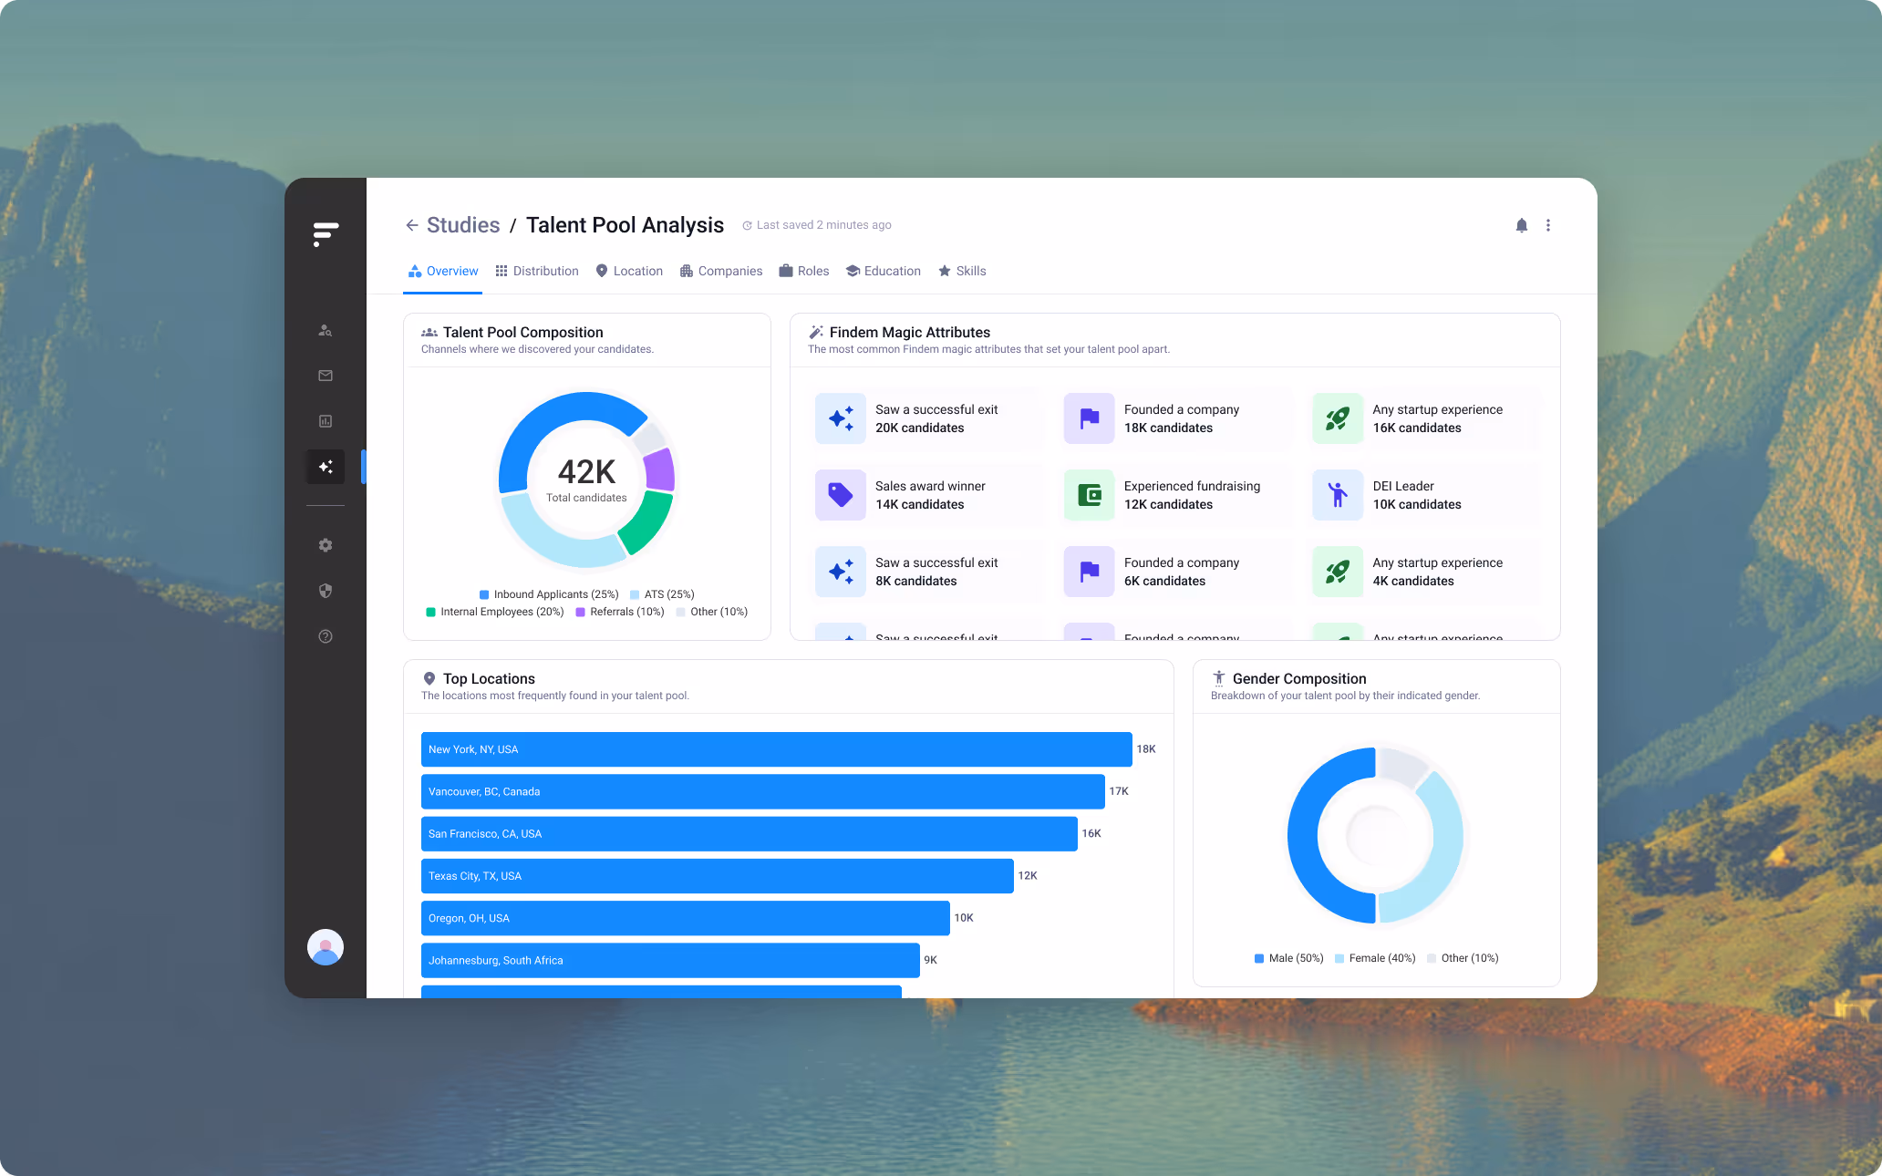The image size is (1882, 1176).
Task: Click the Experienced fundraising attribute card
Action: [1176, 495]
